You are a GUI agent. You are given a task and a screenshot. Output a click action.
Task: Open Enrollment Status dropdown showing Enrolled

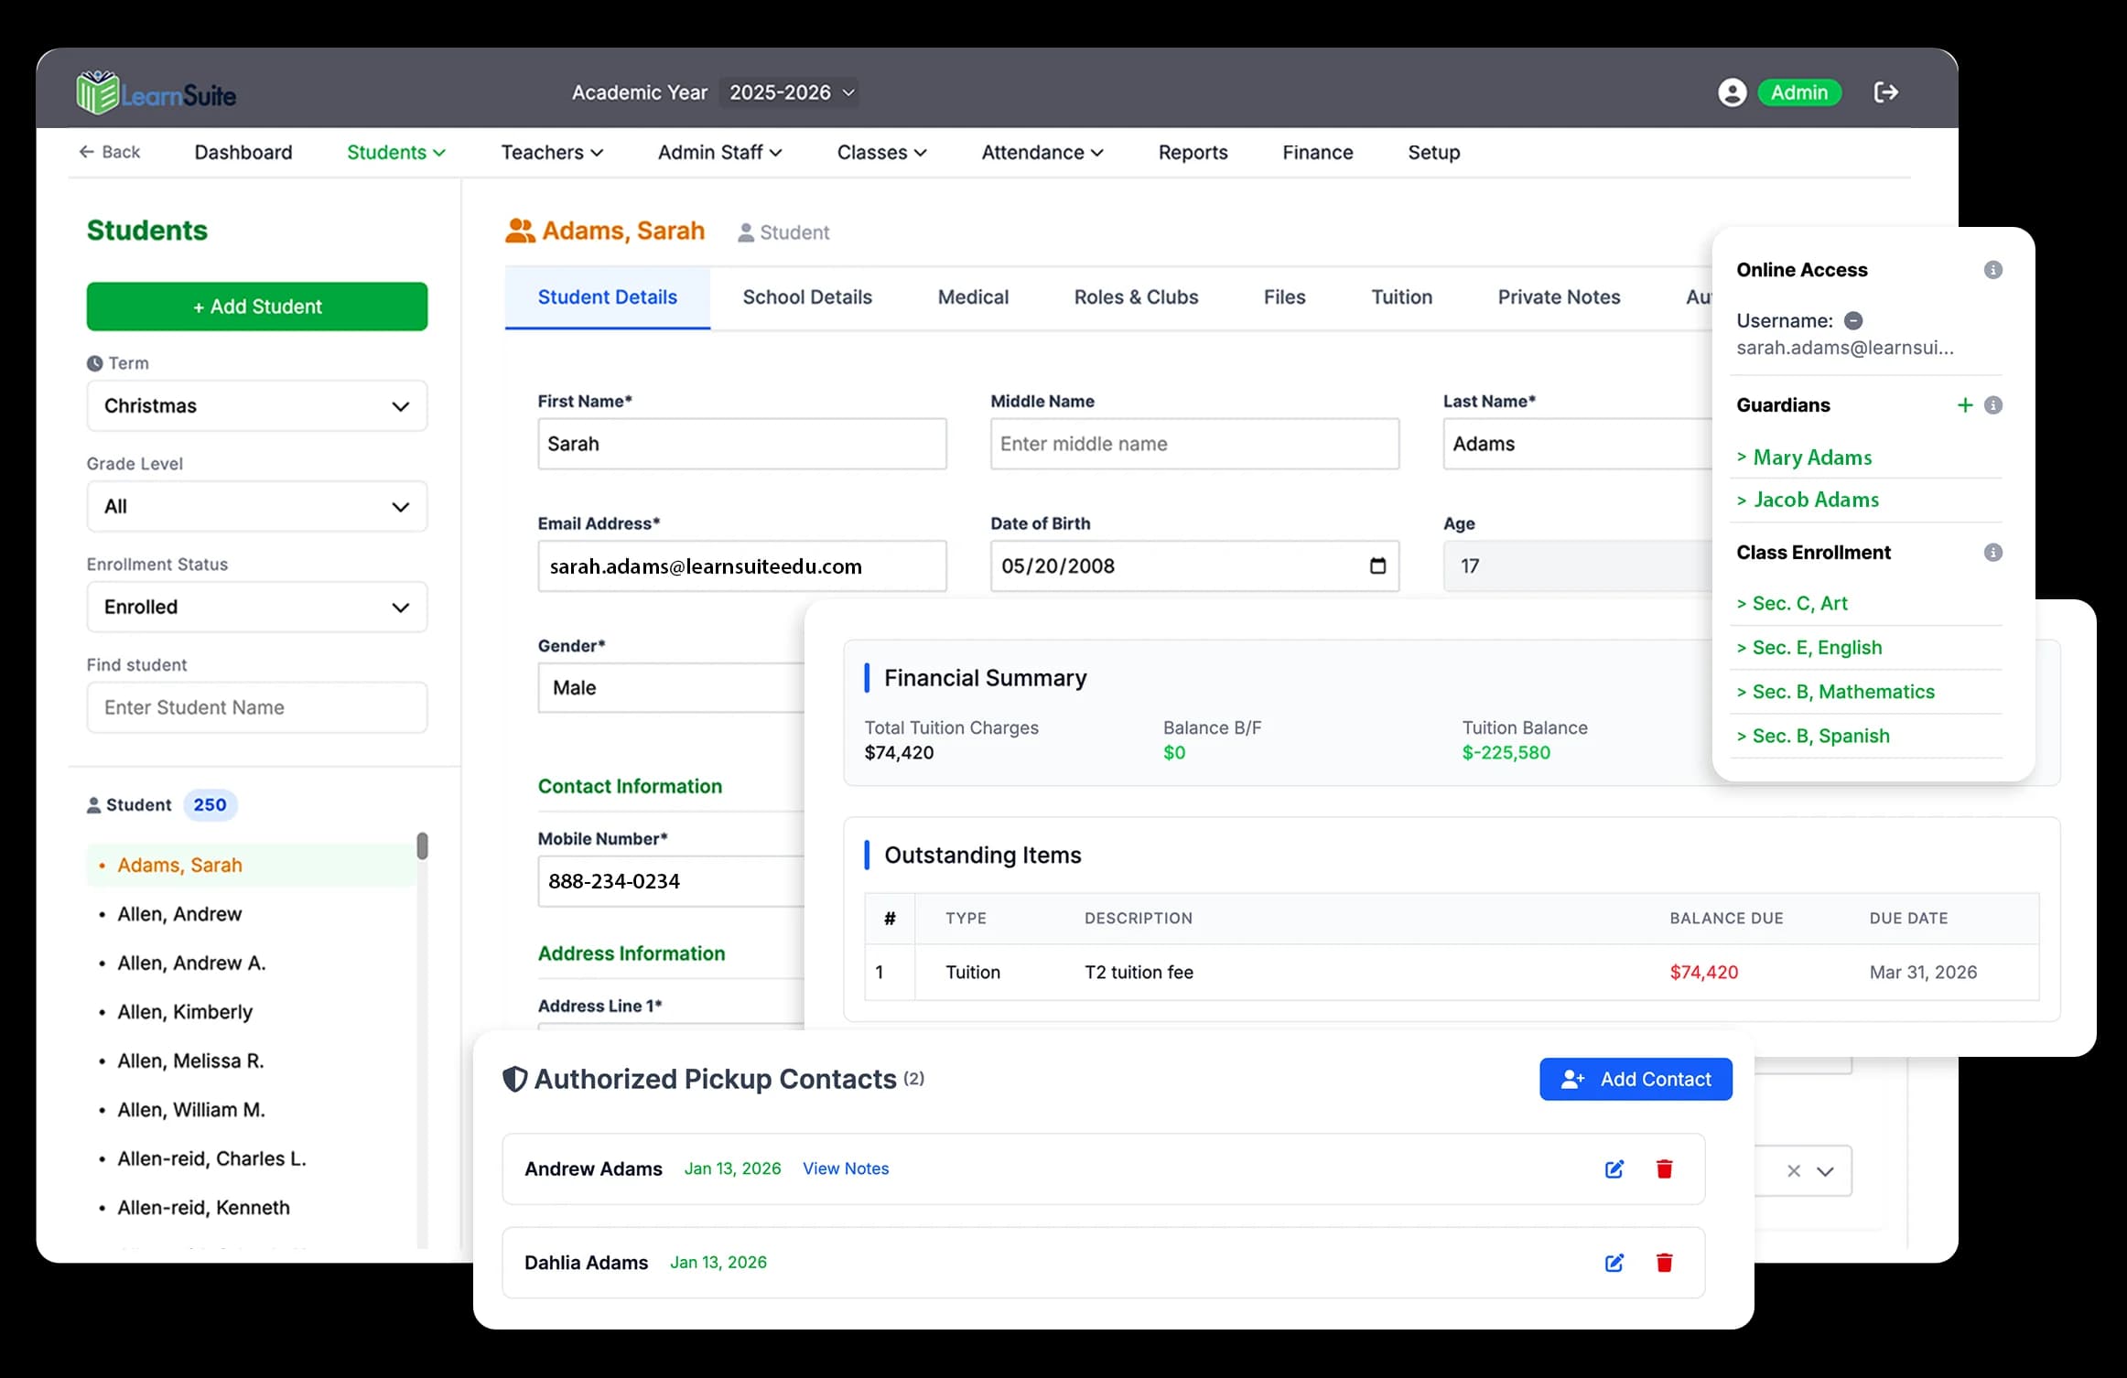[x=257, y=608]
